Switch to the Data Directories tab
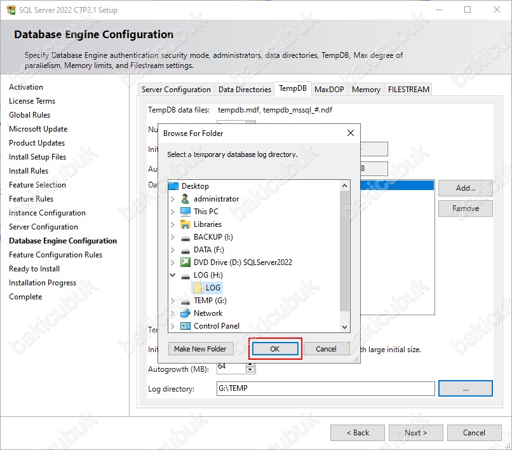Screen dimensions: 512x450 click(245, 90)
